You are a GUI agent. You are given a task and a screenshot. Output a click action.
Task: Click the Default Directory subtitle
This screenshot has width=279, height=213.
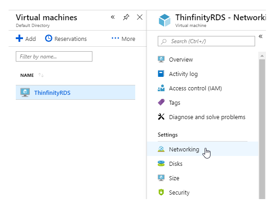pos(33,26)
